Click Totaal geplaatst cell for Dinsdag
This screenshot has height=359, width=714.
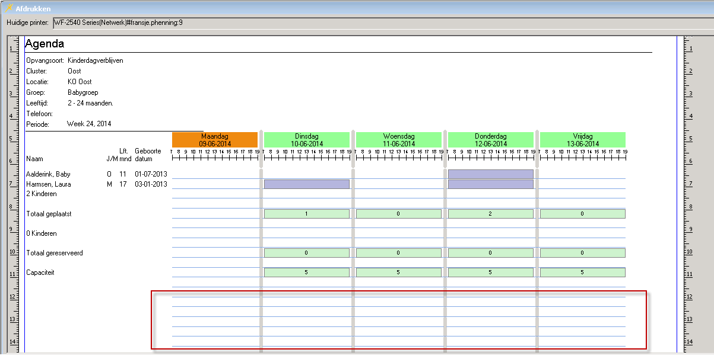point(306,214)
